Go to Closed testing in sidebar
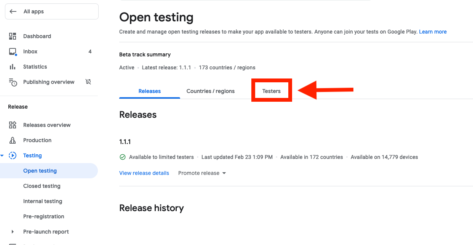The width and height of the screenshot is (473, 245). 42,186
